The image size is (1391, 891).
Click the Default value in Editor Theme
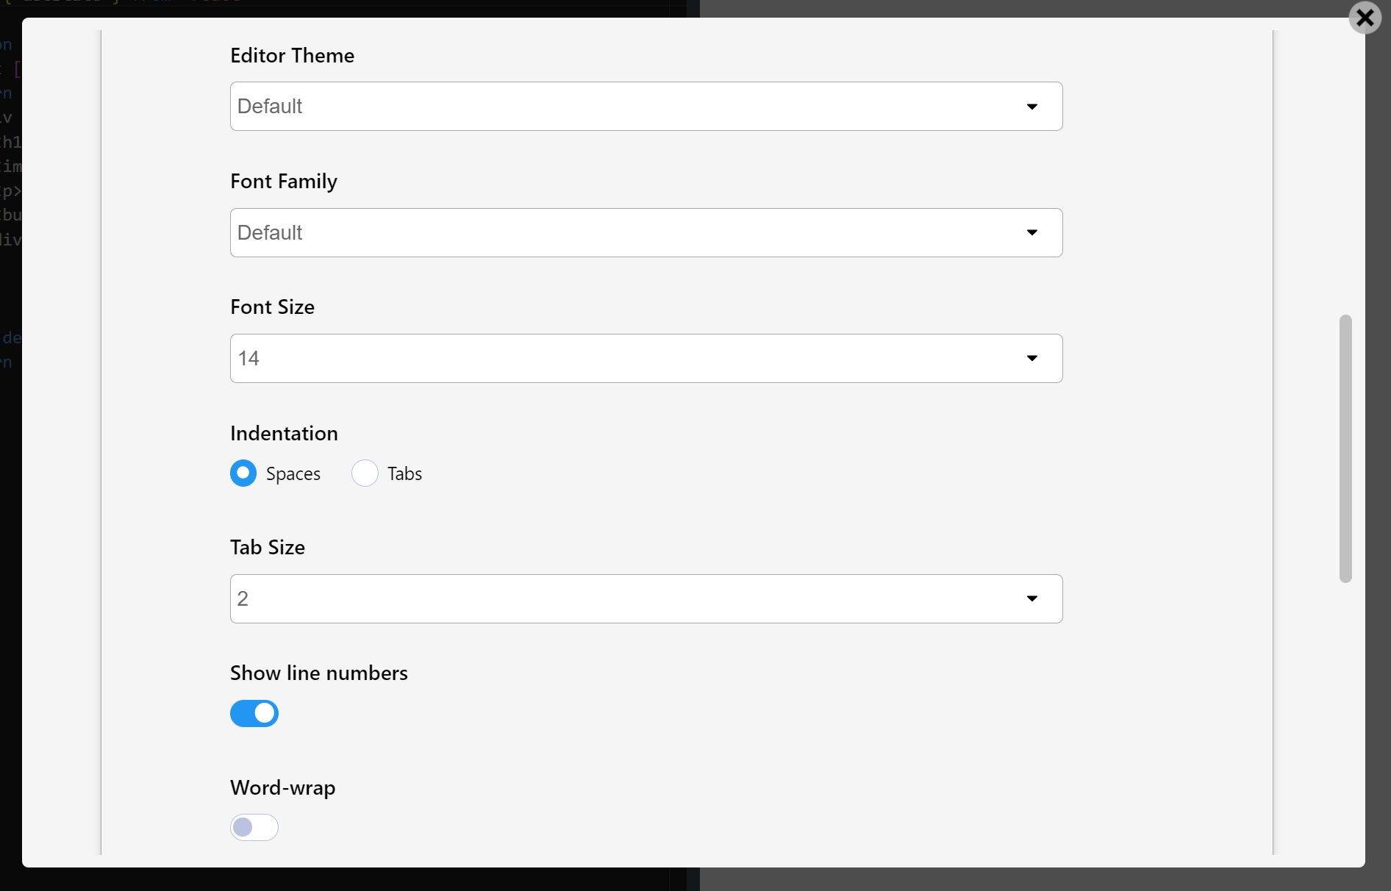tap(270, 106)
